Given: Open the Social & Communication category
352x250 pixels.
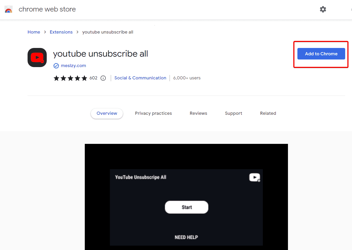Looking at the screenshot, I should [140, 78].
